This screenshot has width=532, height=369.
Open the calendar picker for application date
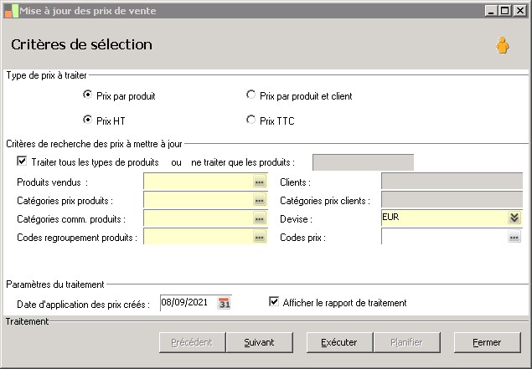point(224,303)
